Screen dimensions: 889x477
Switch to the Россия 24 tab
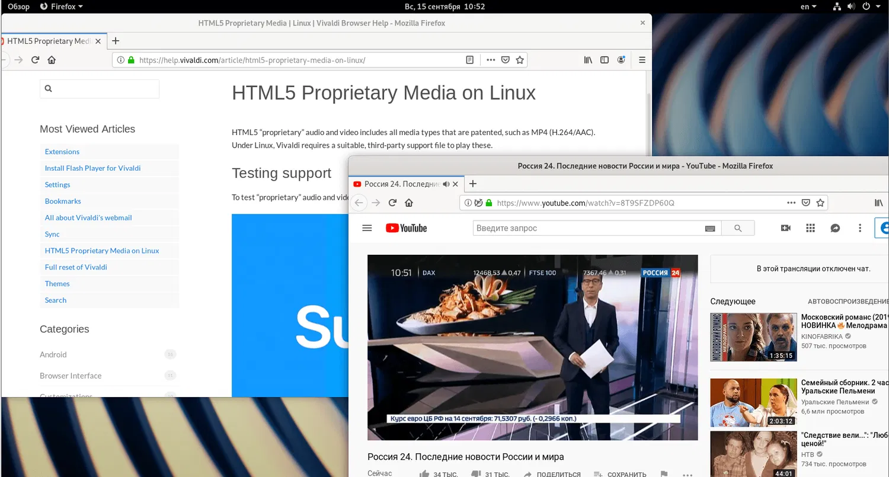pyautogui.click(x=401, y=184)
